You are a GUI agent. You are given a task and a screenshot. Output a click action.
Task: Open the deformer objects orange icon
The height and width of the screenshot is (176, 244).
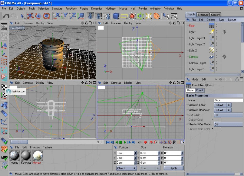(157, 16)
